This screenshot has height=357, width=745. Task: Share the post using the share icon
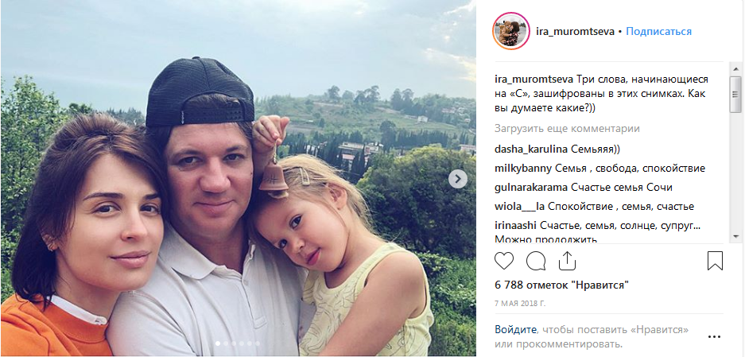(567, 261)
